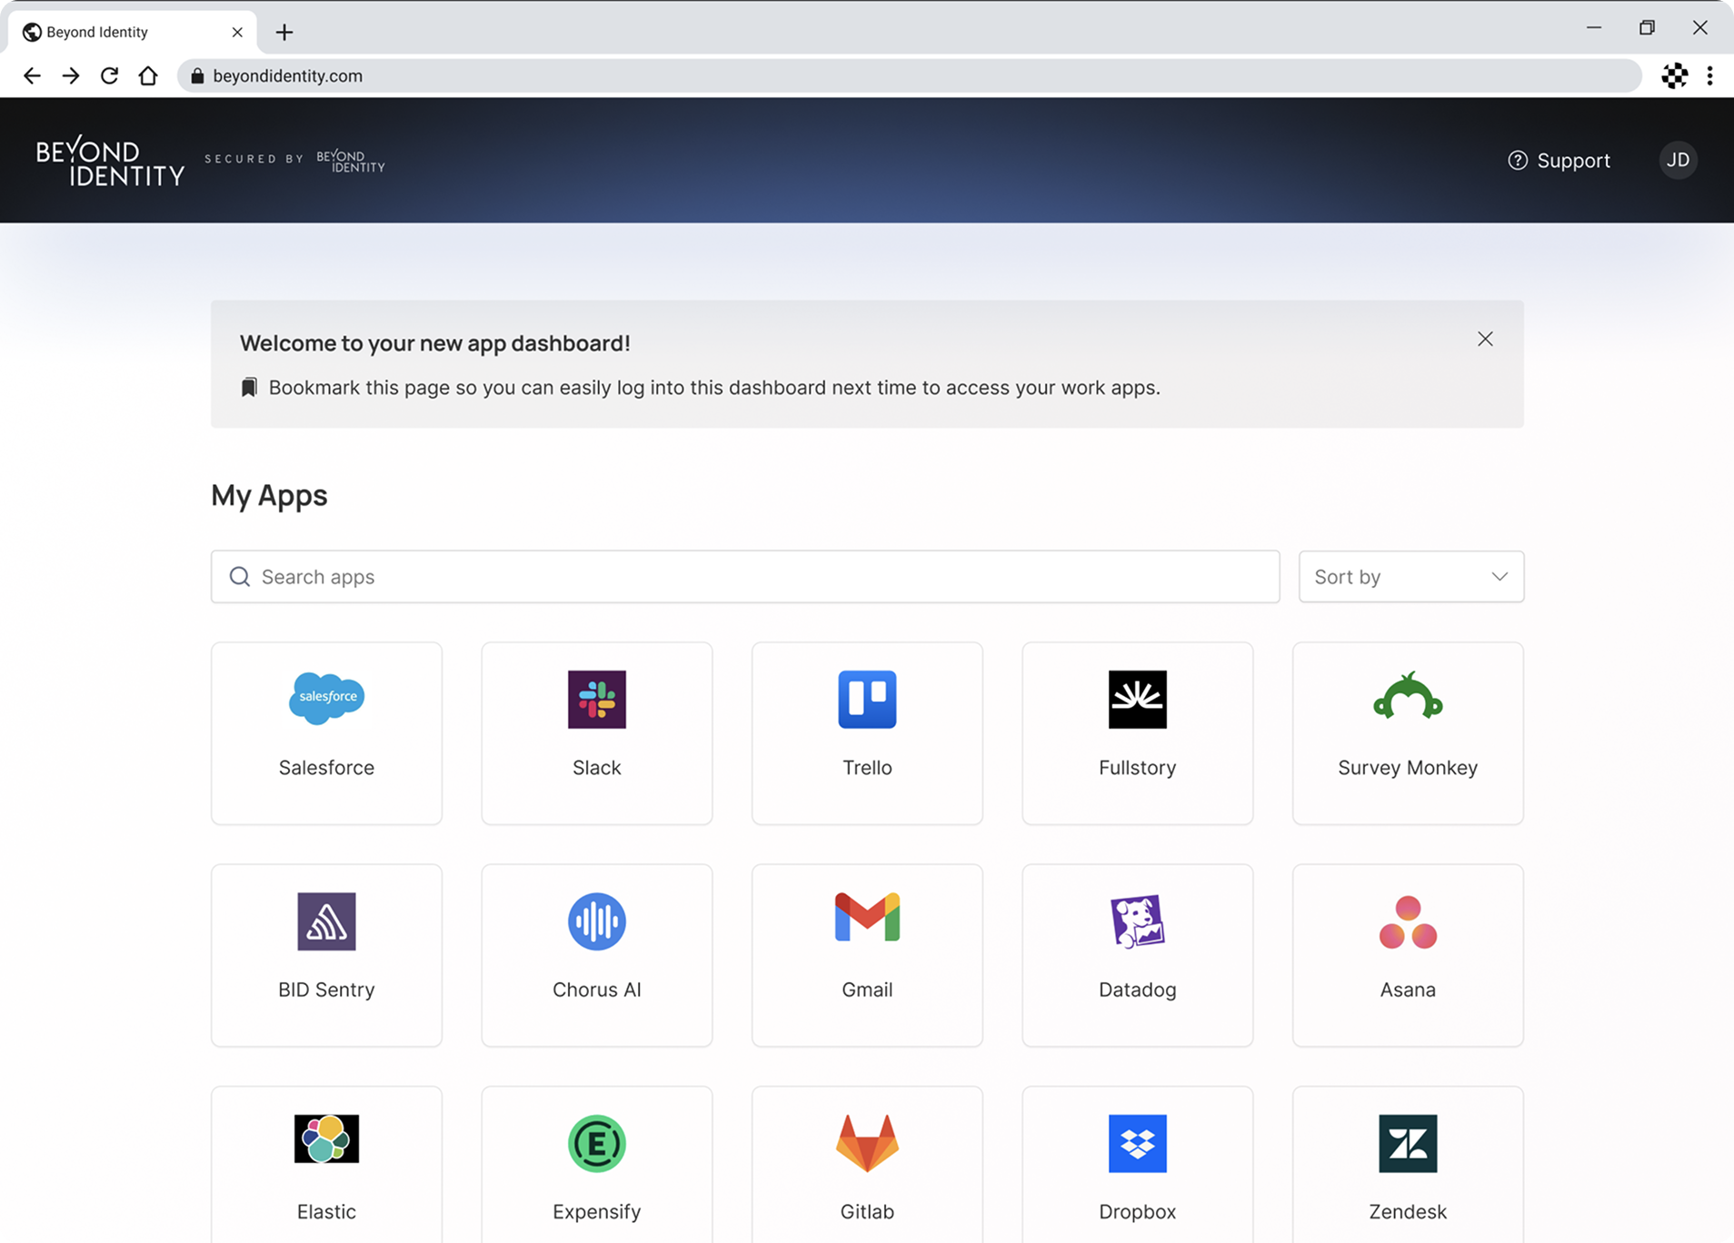
Task: Click the welcome banner heading text
Action: (x=434, y=343)
